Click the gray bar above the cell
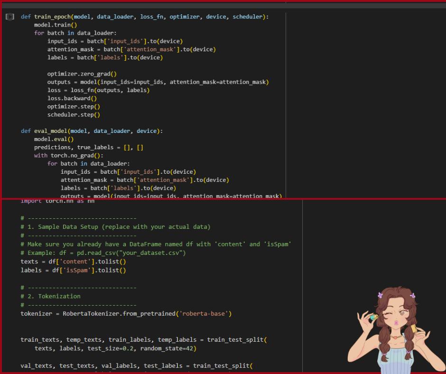Image resolution: width=446 pixels, height=374 pixels. pyautogui.click(x=223, y=5)
